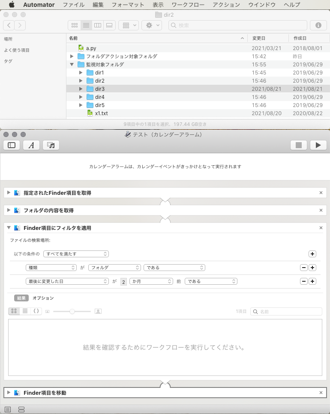Open である dropdown in date row
The image size is (330, 414).
click(x=211, y=281)
